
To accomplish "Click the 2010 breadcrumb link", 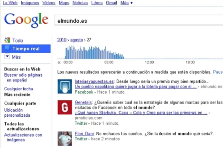I will [62, 40].
